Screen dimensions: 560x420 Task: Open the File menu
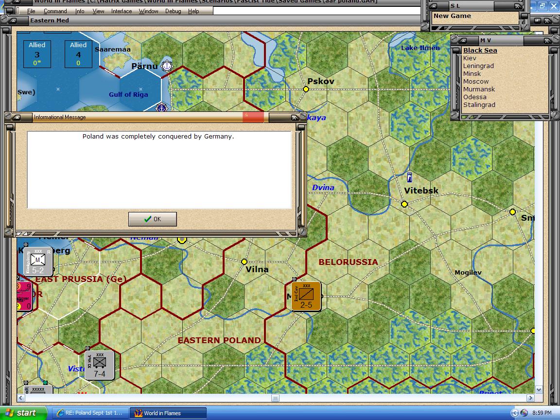(x=31, y=11)
